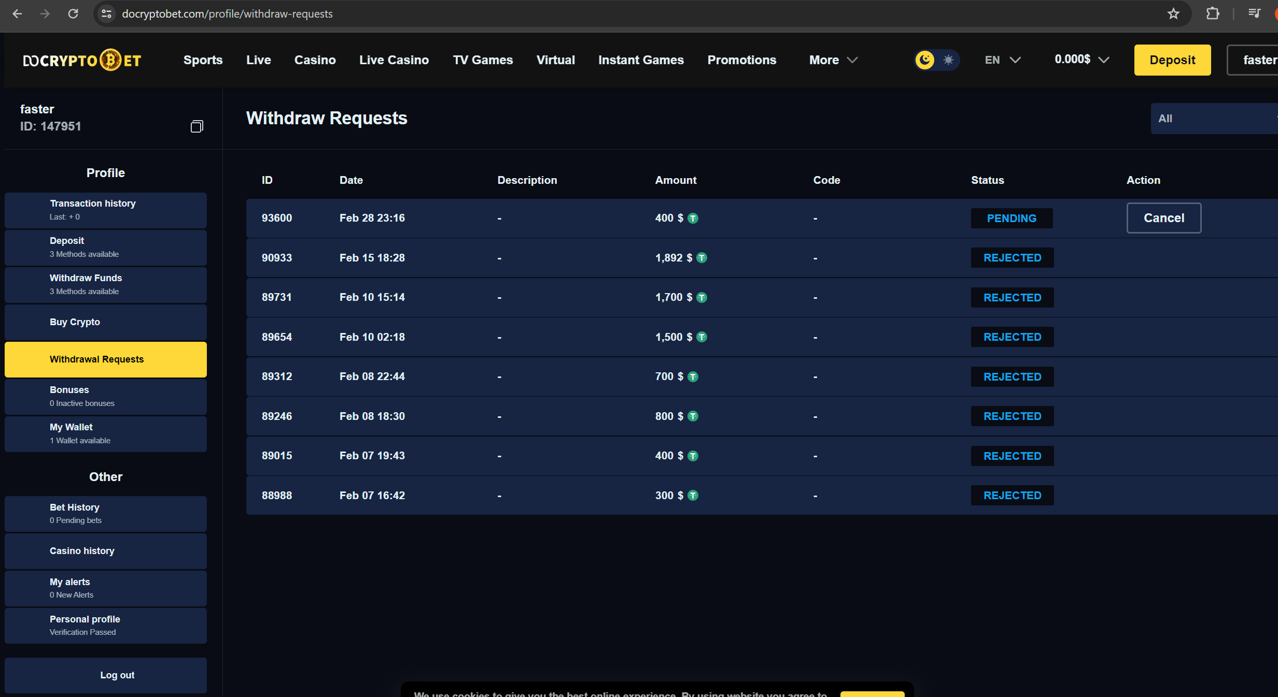Click the yellow Deposit button
Screen dimensions: 1278x697
1173,60
